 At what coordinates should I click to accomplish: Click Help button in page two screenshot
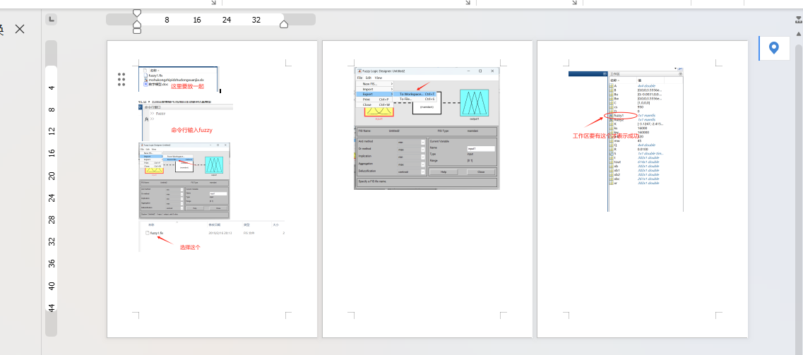(x=443, y=172)
